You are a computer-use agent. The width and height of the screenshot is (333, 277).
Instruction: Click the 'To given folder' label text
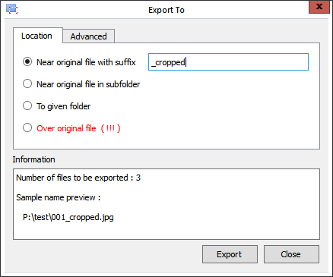tap(64, 106)
